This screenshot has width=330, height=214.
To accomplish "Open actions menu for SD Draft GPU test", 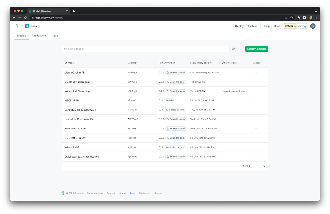I will point(256,138).
